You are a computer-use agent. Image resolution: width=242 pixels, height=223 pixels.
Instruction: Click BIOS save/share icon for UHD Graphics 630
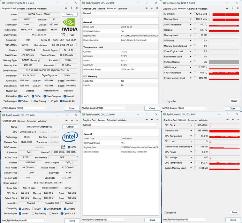pyautogui.click(x=63, y=147)
